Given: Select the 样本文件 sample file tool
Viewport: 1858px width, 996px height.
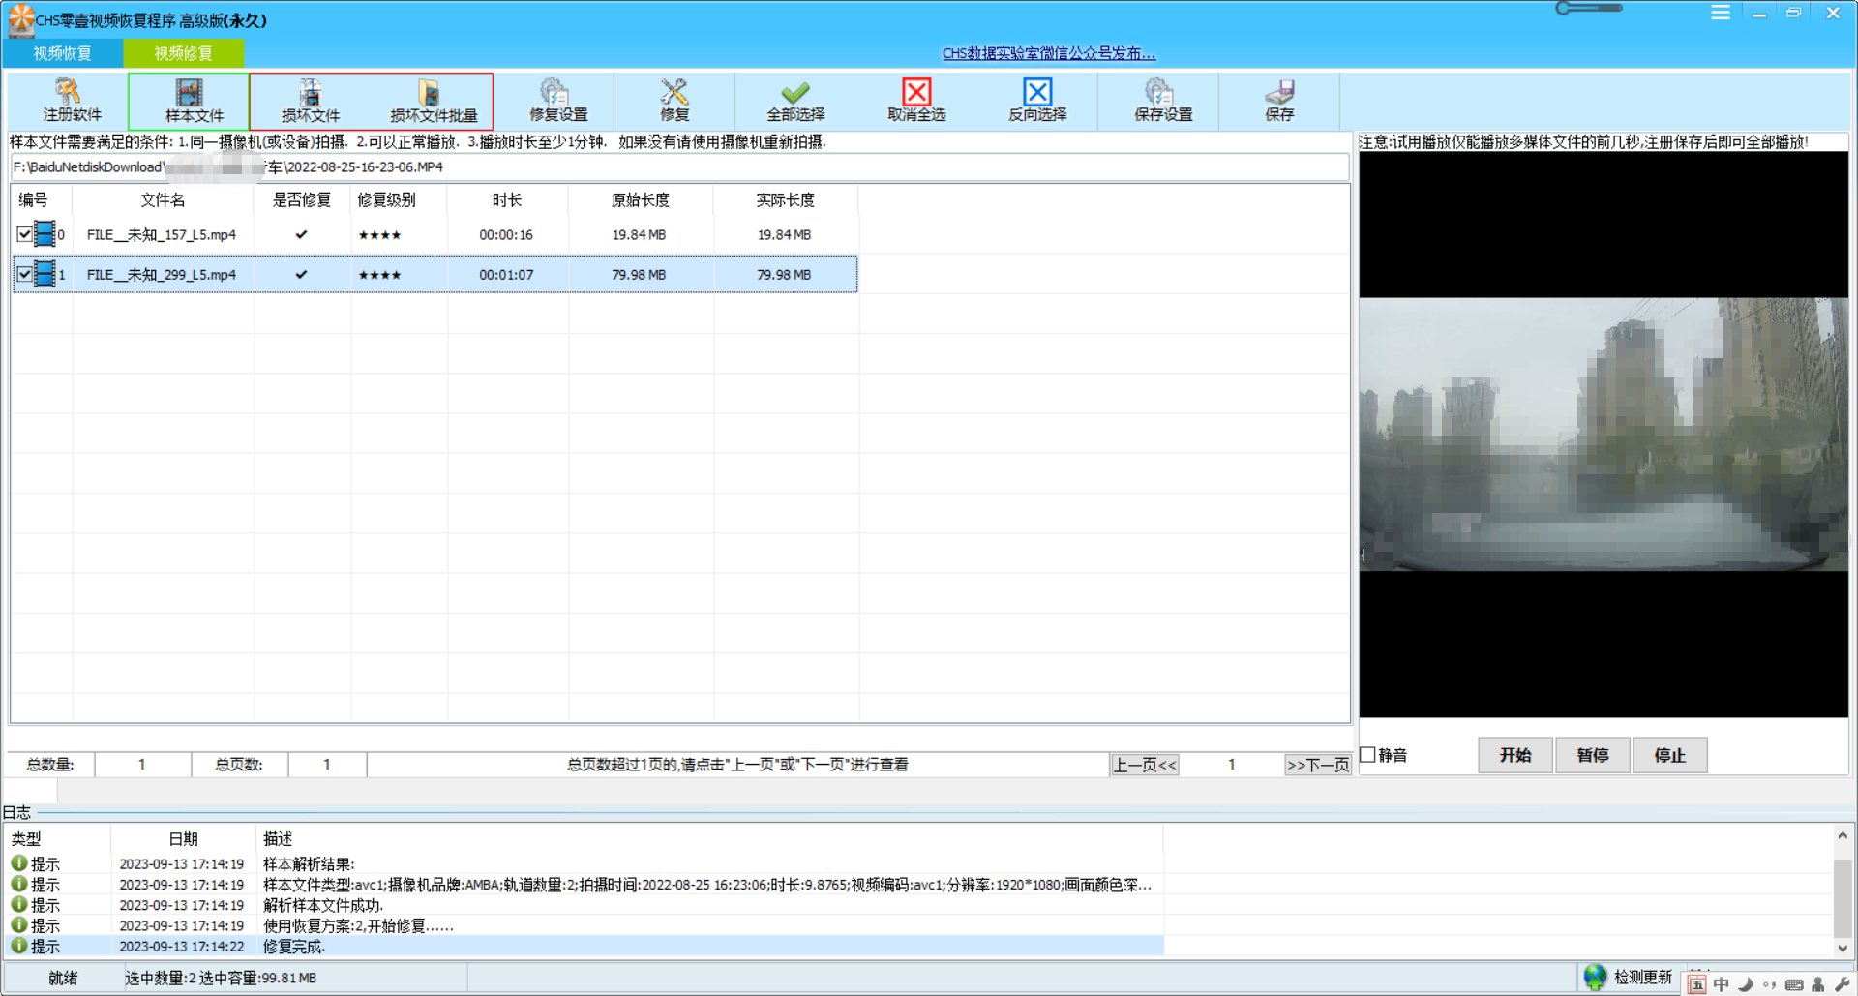Looking at the screenshot, I should pyautogui.click(x=189, y=101).
